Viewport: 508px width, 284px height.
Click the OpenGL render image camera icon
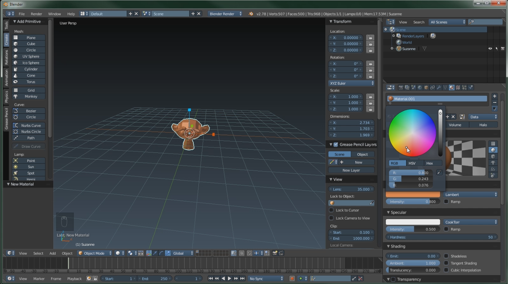pyautogui.click(x=275, y=253)
